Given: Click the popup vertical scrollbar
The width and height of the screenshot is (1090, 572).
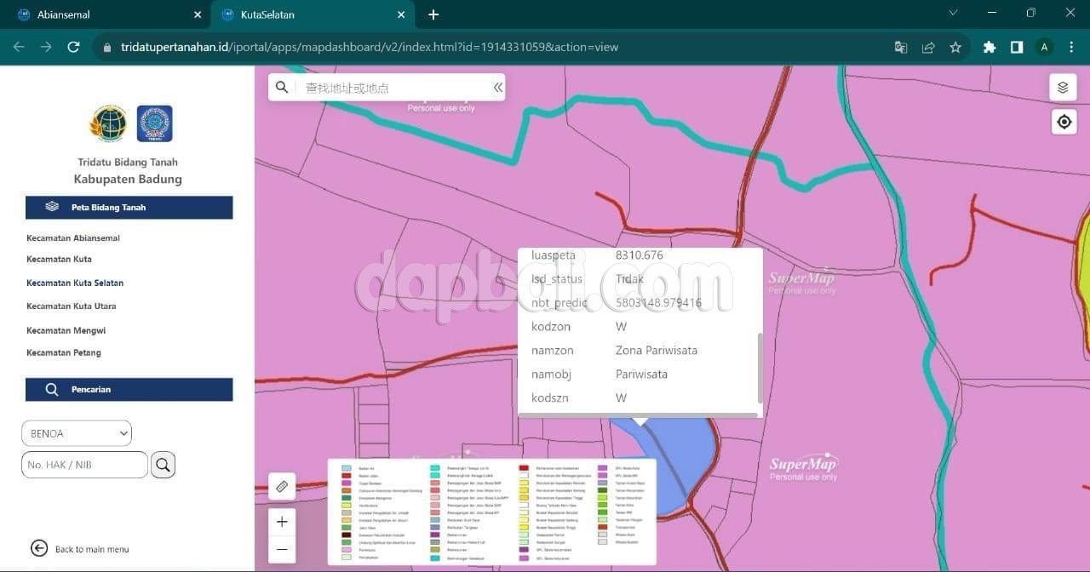Looking at the screenshot, I should [760, 368].
